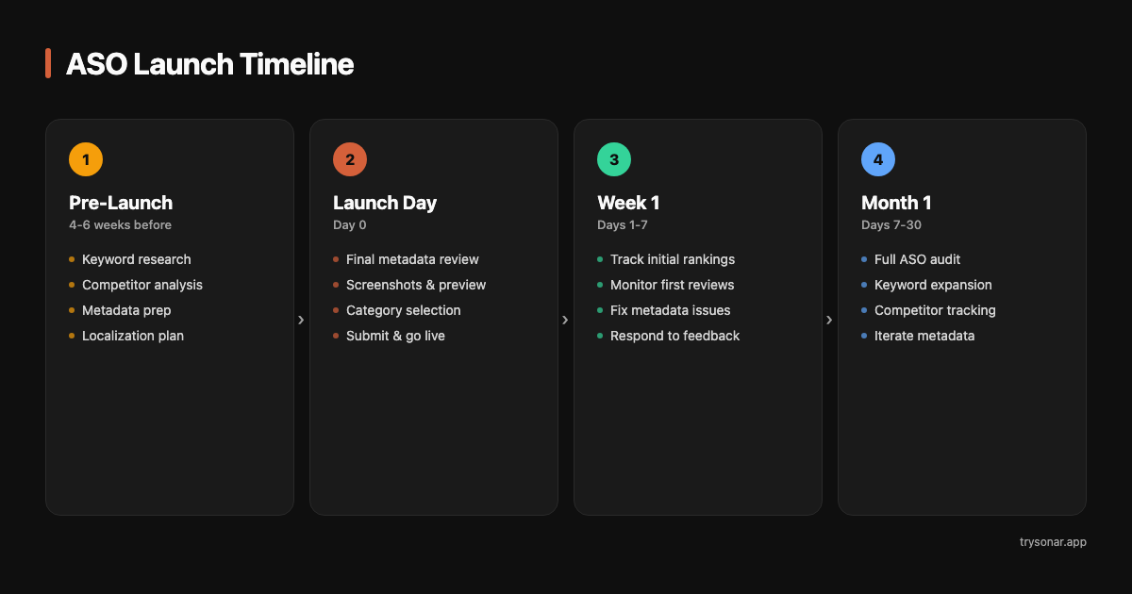Toggle the Competitor analysis list item
Viewport: 1132px width, 594px height.
coord(141,284)
